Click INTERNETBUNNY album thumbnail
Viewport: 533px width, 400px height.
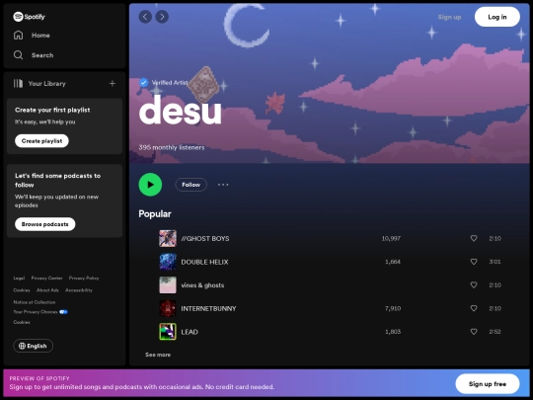click(x=168, y=308)
